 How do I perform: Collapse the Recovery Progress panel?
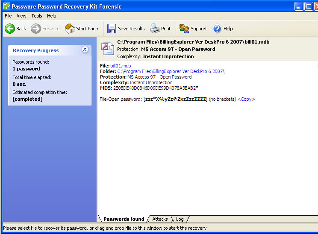85,49
